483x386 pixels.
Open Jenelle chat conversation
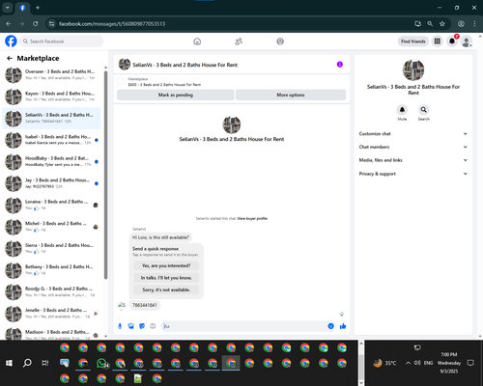tap(51, 314)
